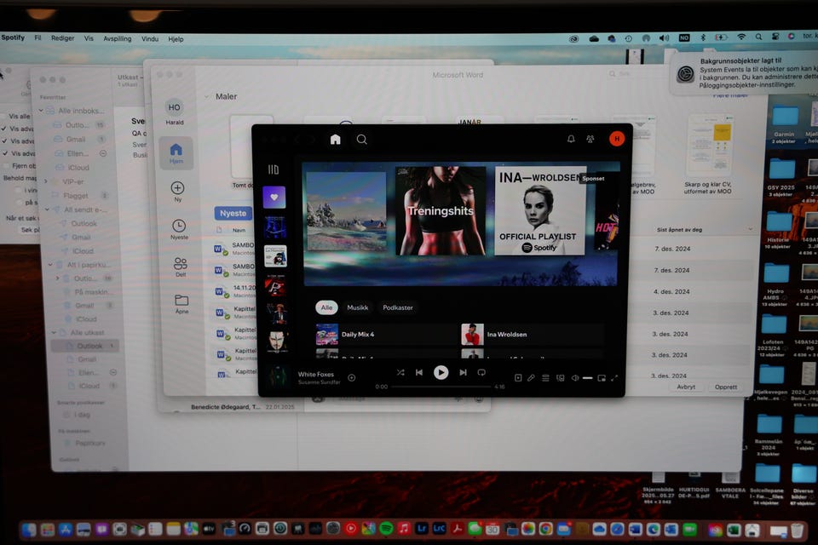Screen dimensions: 818x545
Task: Open Now Playing view icon
Action: click(518, 378)
